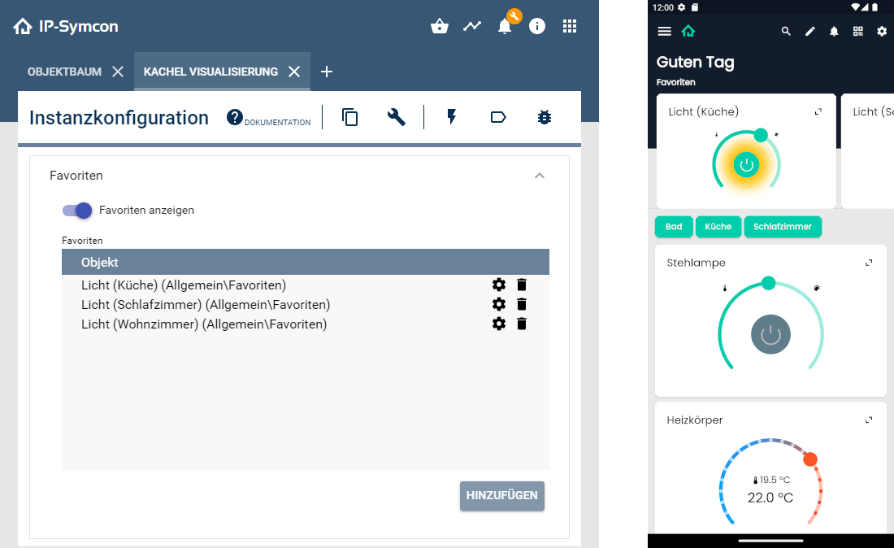Viewport: 894px width, 548px height.
Task: Open the QR code scanner in the mobile app
Action: (x=857, y=31)
